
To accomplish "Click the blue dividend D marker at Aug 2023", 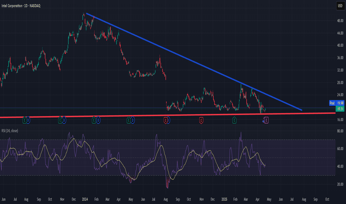I will click(x=28, y=120).
